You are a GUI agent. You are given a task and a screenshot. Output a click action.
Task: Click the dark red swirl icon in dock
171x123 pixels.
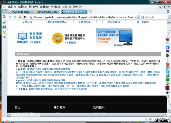168,88
